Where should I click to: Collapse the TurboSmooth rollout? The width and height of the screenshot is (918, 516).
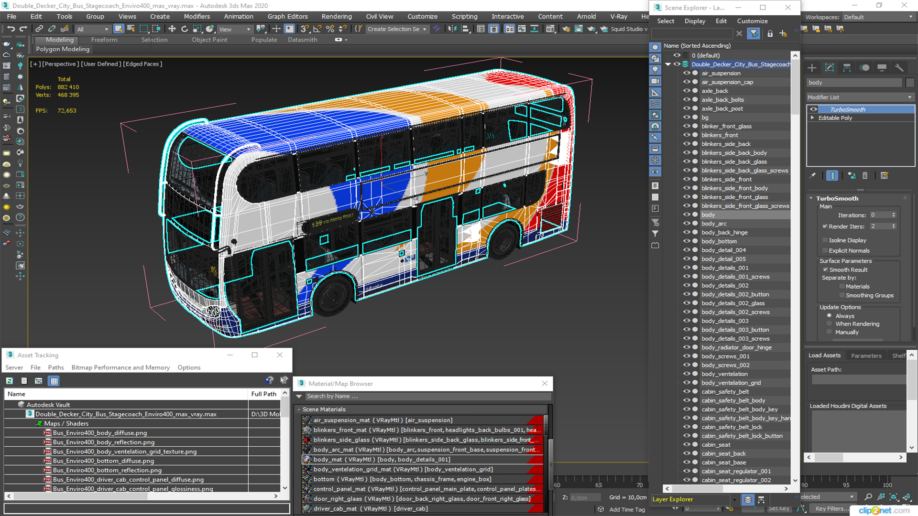tap(811, 198)
